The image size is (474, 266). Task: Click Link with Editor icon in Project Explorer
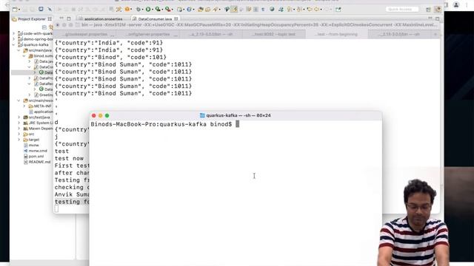[x=51, y=27]
